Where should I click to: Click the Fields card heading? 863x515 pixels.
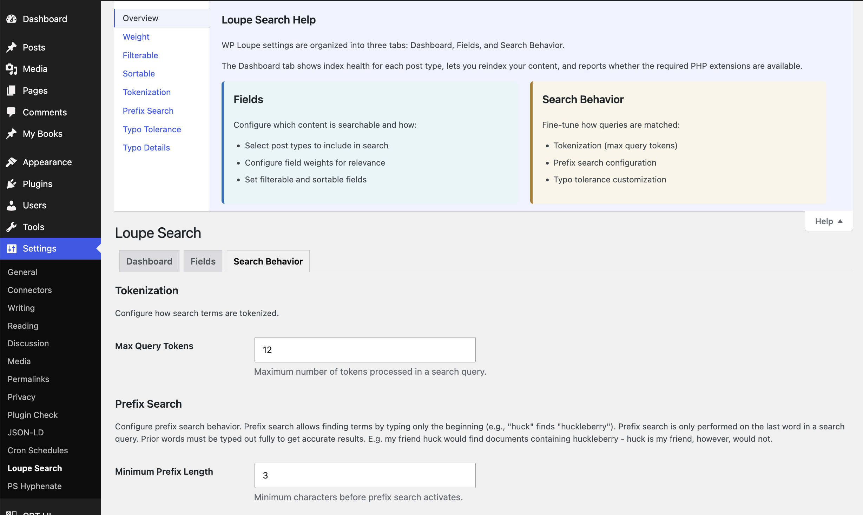[x=248, y=100]
